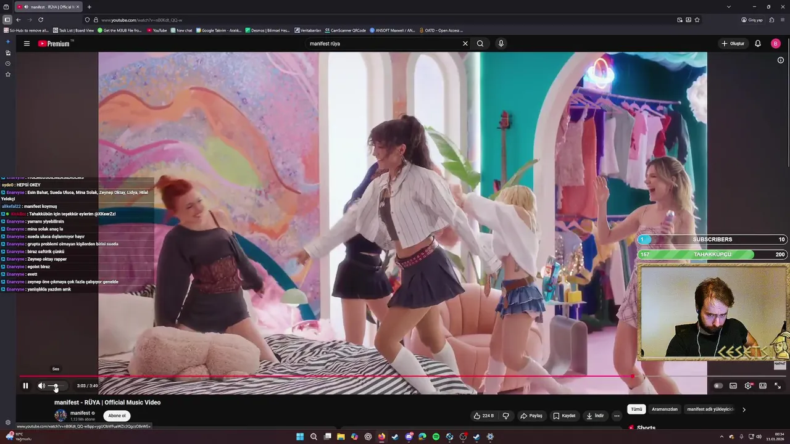
Task: Open the OATD Open Access bookmark
Action: pyautogui.click(x=441, y=30)
